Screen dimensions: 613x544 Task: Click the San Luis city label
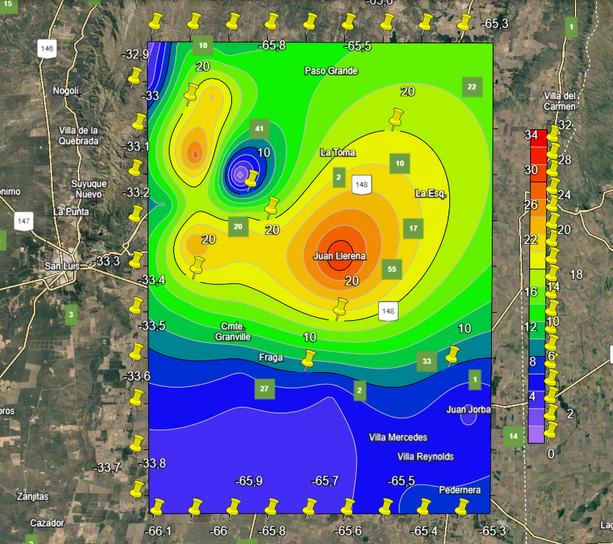[x=61, y=266]
